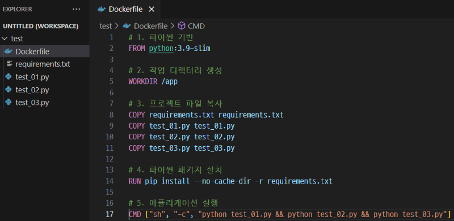The height and width of the screenshot is (221, 454).
Task: Click the breadcrumb chevron after 'test'
Action: 117,26
